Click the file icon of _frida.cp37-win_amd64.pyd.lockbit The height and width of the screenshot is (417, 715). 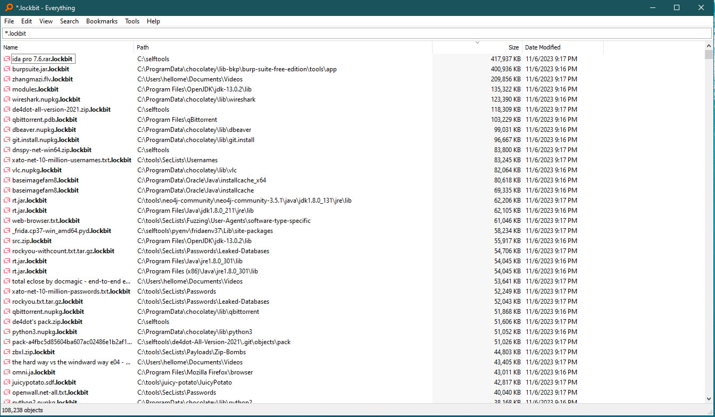click(x=7, y=231)
